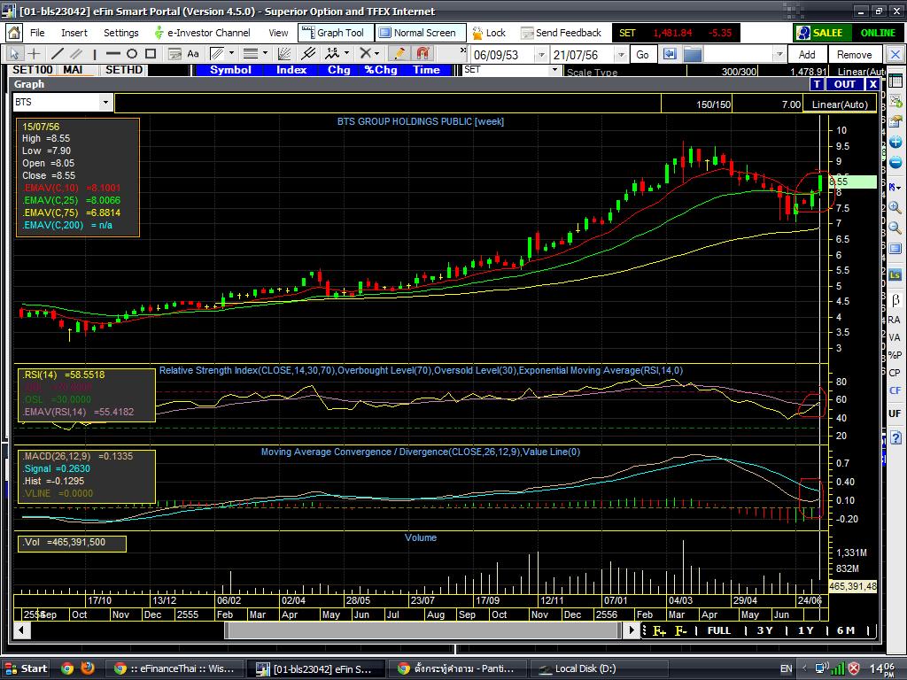Viewport: 907px width, 680px height.
Task: Open the help question mark icon
Action: click(895, 437)
